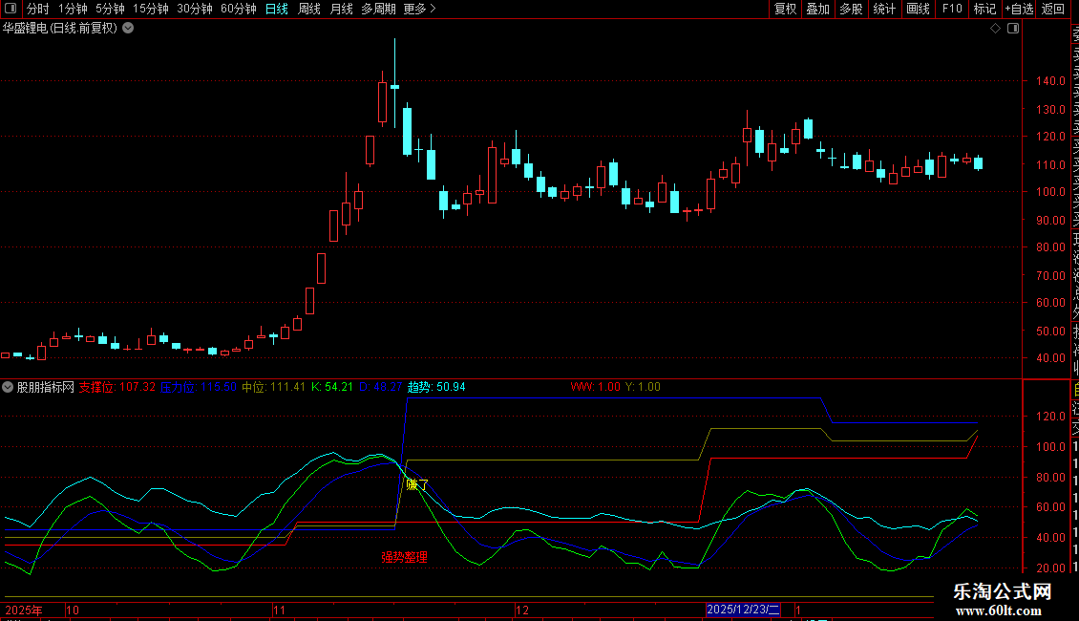Click the 返回 back button
The height and width of the screenshot is (621, 1079).
[x=1053, y=9]
